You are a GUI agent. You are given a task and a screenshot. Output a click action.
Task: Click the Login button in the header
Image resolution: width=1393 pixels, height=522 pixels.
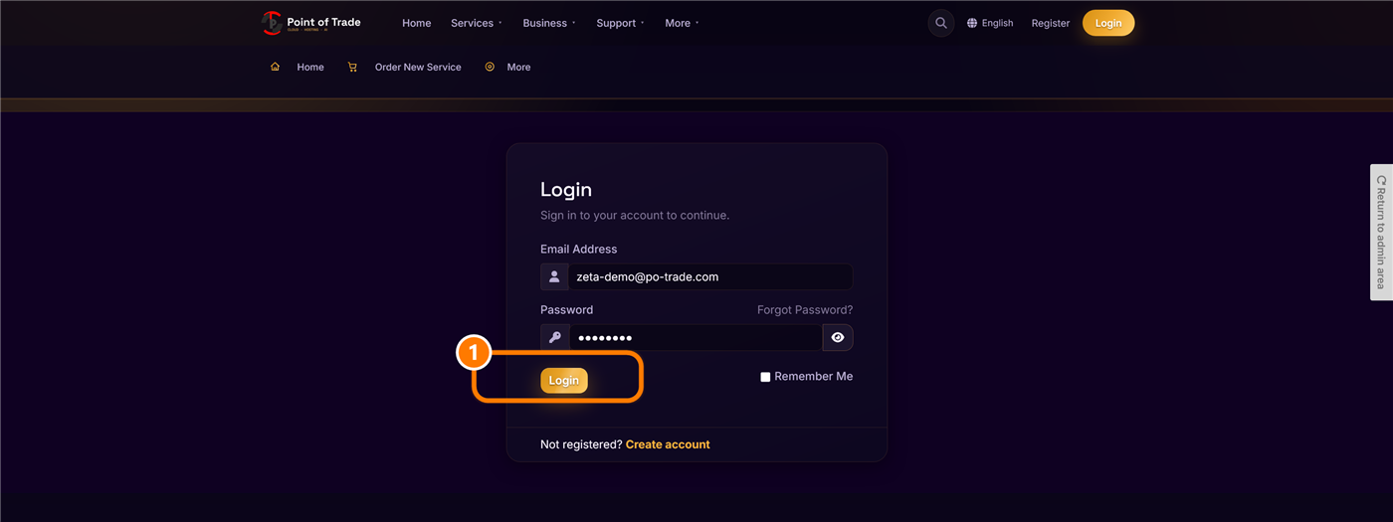(1108, 23)
